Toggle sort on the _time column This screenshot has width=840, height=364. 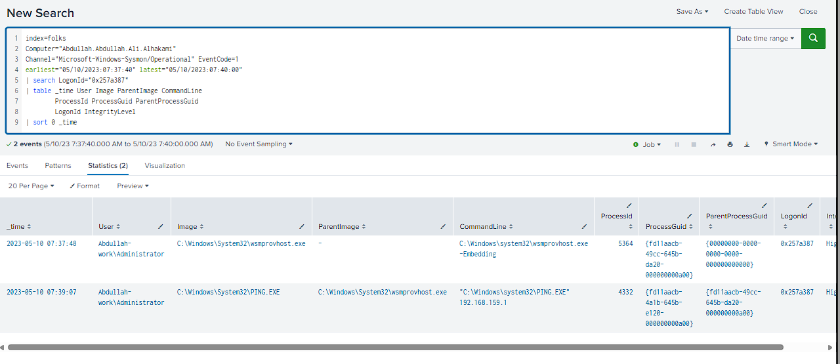[x=19, y=226]
